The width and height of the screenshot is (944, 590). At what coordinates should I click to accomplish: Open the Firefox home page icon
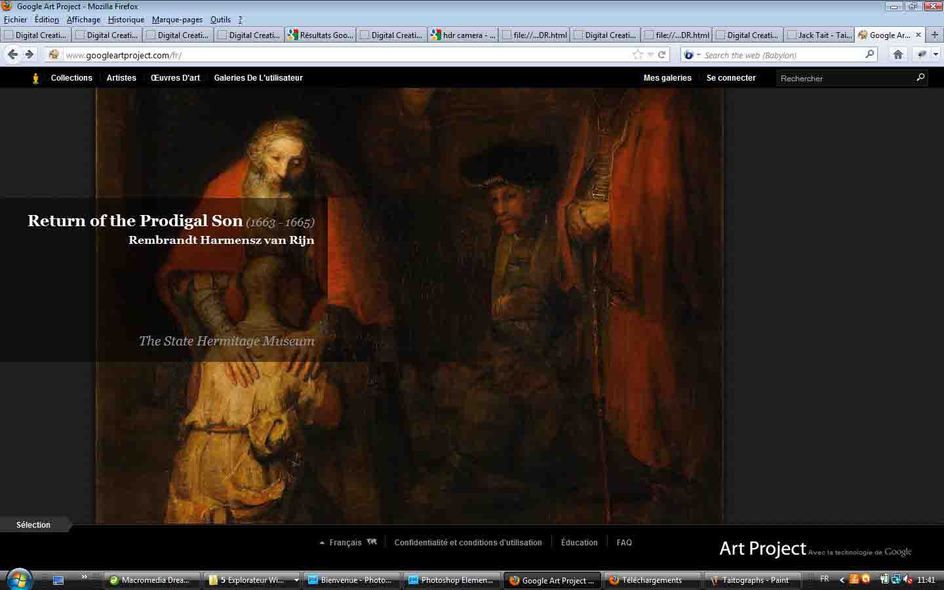[898, 55]
